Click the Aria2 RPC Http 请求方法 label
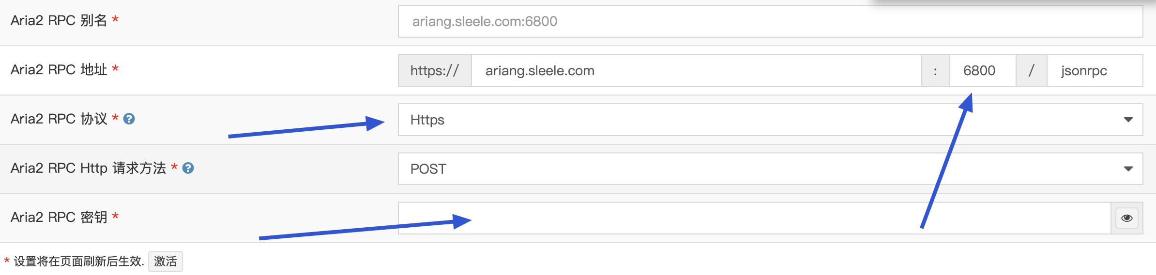1156x275 pixels. pyautogui.click(x=88, y=168)
